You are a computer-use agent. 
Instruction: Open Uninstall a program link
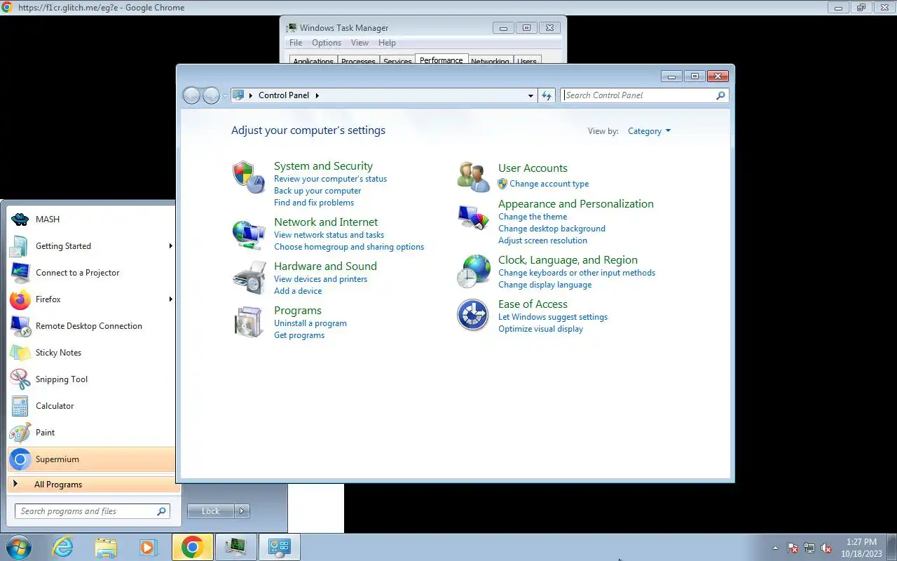310,323
